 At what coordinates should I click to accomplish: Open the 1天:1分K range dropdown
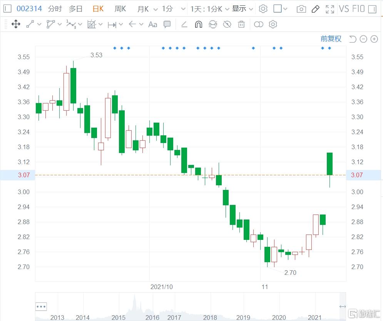(x=210, y=9)
